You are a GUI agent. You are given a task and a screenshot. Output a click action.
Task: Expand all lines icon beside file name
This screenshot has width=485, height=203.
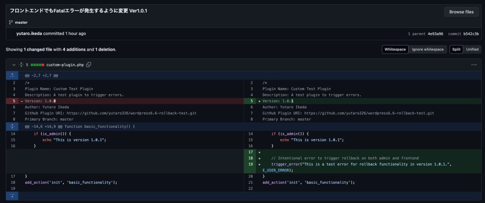[x=21, y=65]
